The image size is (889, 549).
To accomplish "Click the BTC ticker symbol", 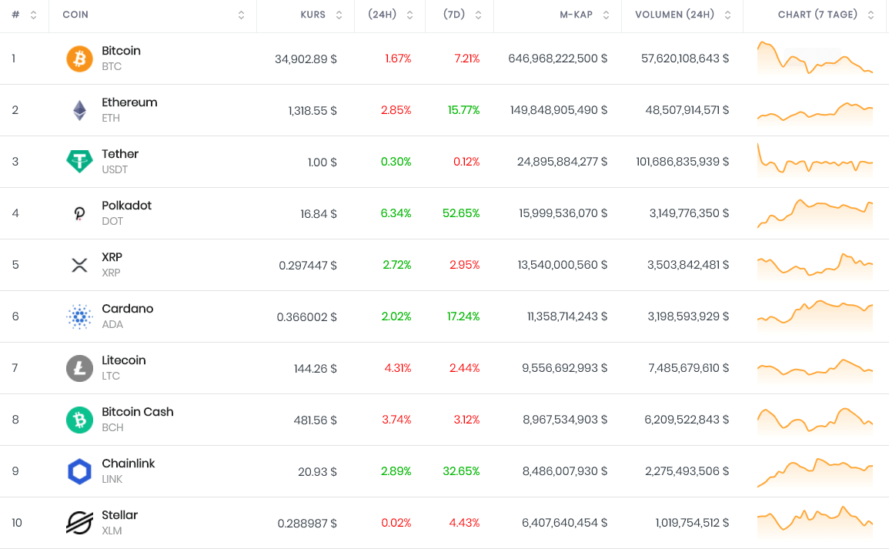I will pyautogui.click(x=112, y=66).
